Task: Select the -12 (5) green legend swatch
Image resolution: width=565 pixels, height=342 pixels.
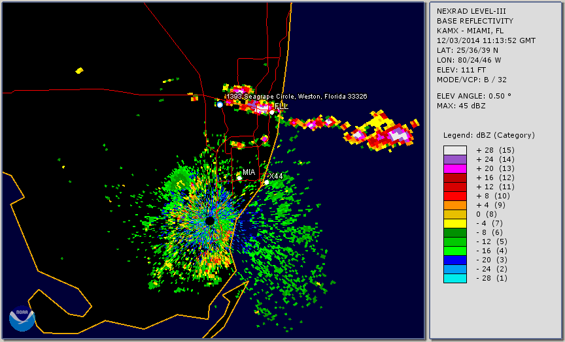Action: click(x=455, y=241)
